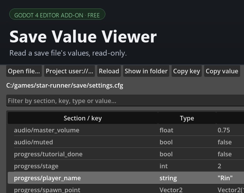
Task: Sort by the Section / key column header
Action: coord(82,118)
